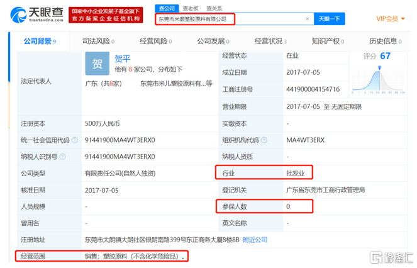Click the 登记机关 value 广东省东莞市工商行政管理局
This screenshot has height=268, width=417.
click(x=326, y=190)
